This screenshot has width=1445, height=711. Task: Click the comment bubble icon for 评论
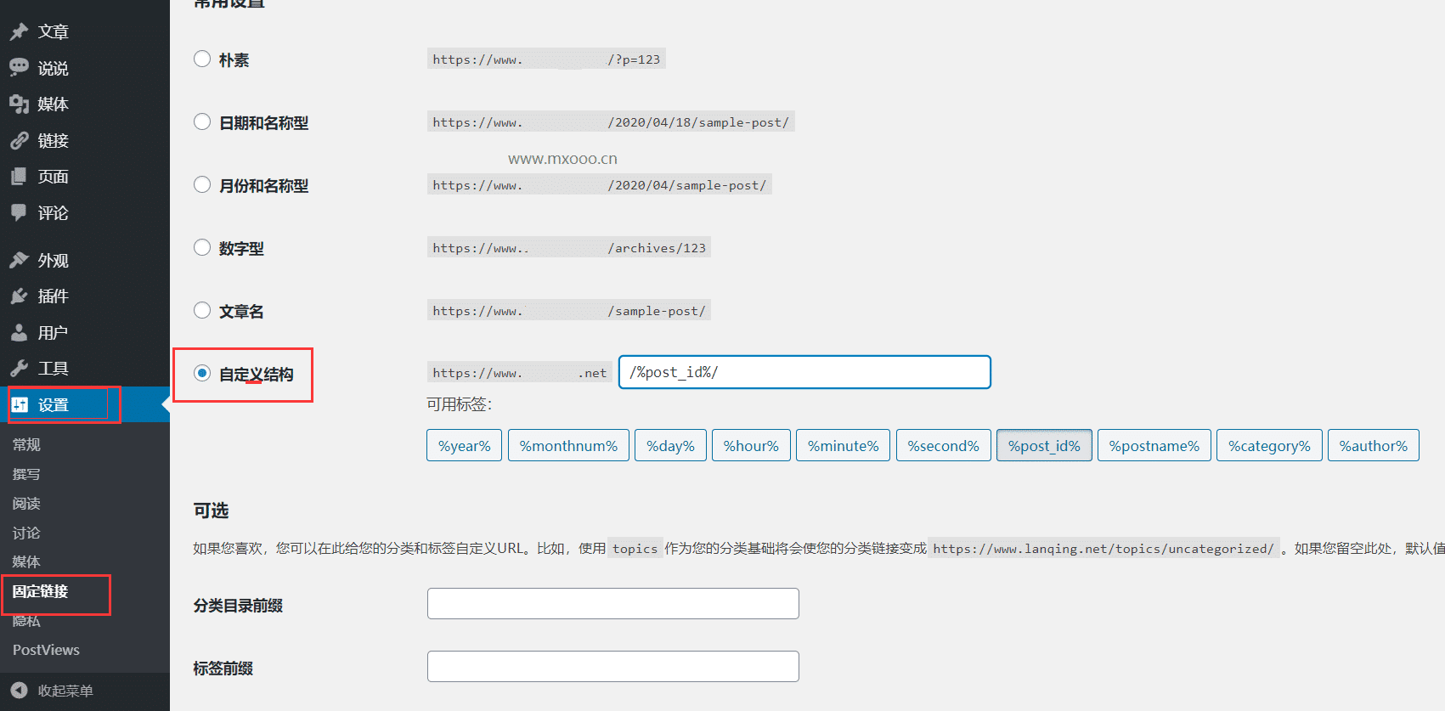(19, 212)
